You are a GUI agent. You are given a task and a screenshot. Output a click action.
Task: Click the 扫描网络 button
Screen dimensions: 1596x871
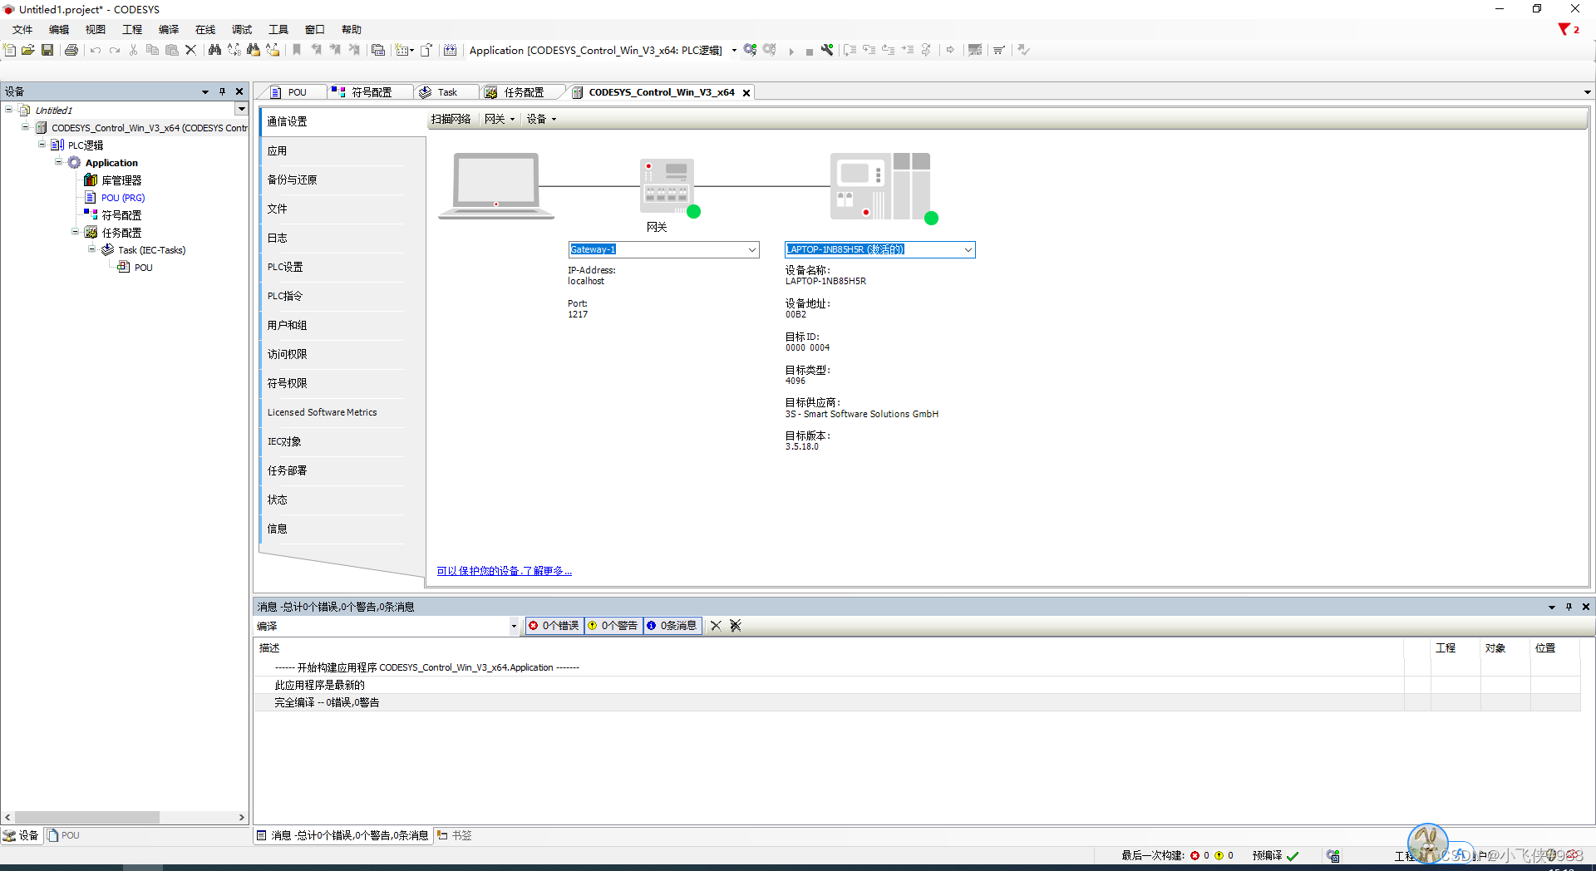pos(451,118)
